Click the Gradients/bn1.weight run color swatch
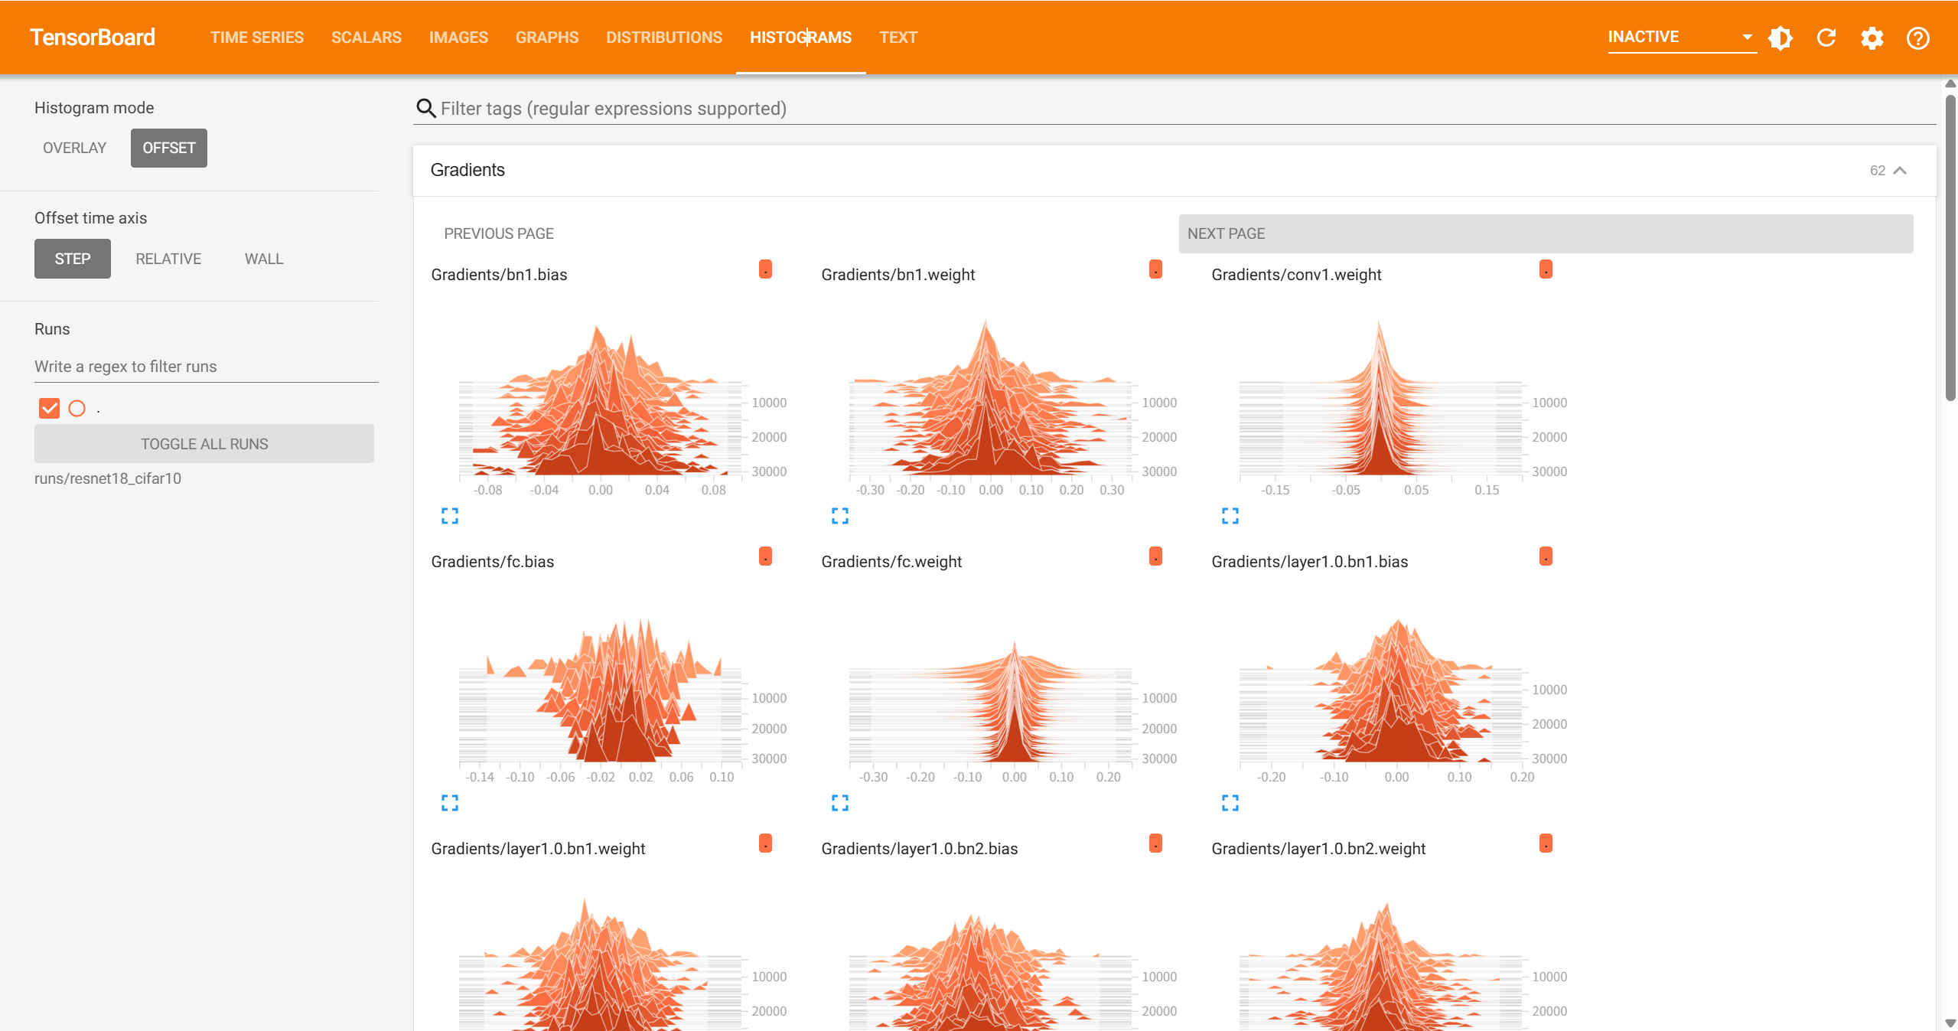Screen dimensions: 1958x1031 1155,269
